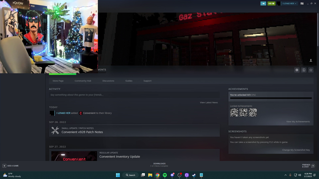Open the Store Page tab
This screenshot has height=179, width=319.
point(58,81)
